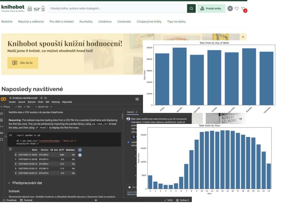This screenshot has height=214, width=286.
Task: Open the user avatar IK
Action: [x=230, y=8]
